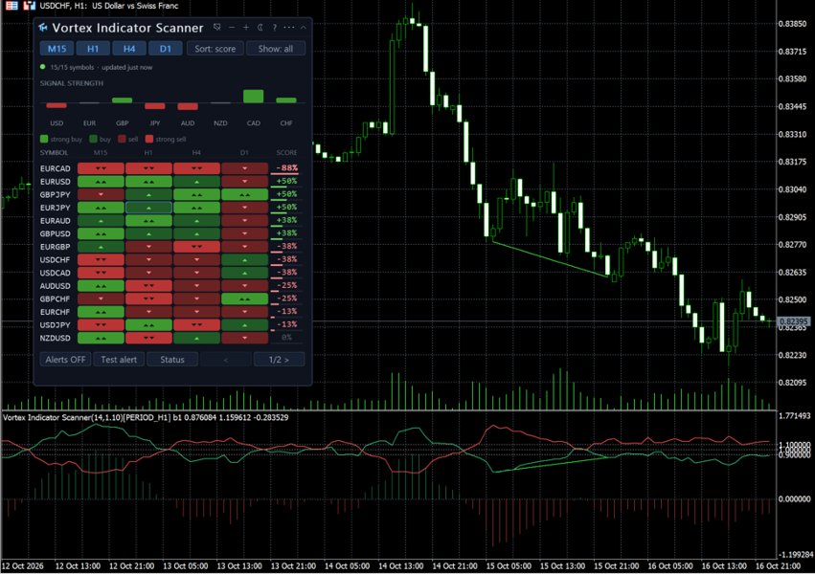Change sorting via Sort: score button
Screen dimensions: 815x574
(215, 49)
